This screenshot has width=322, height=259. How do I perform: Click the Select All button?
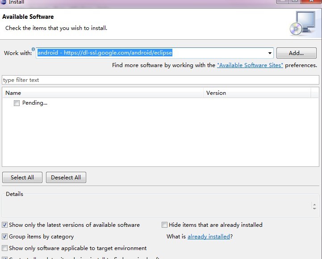[22, 178]
